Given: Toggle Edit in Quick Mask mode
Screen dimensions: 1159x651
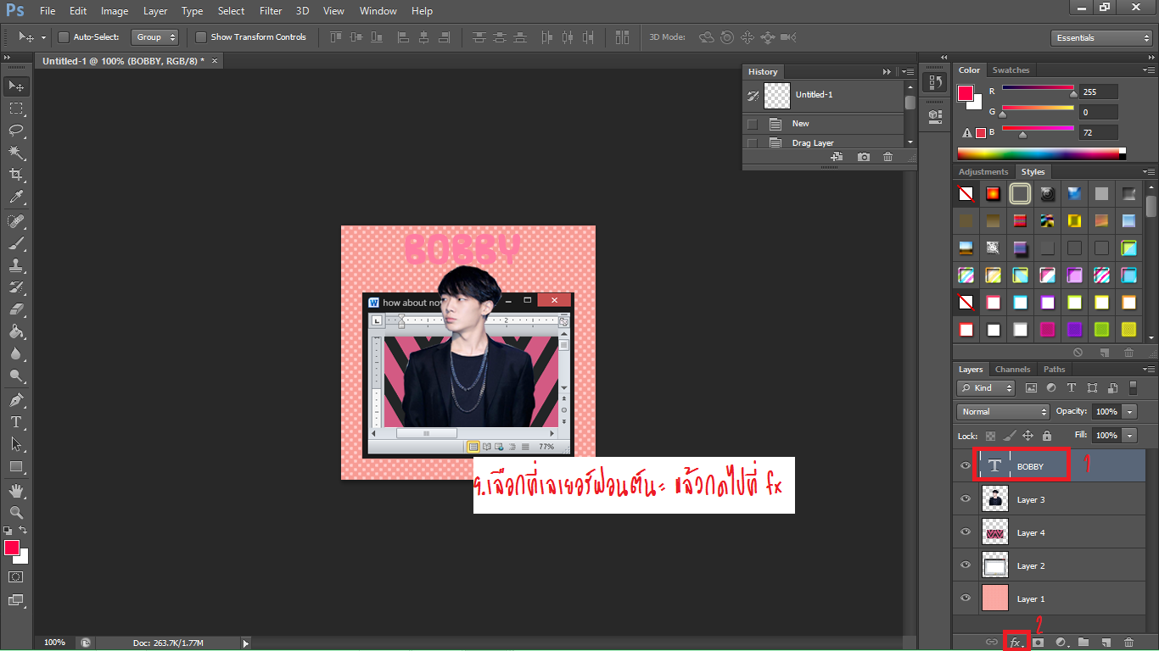Looking at the screenshot, I should pyautogui.click(x=16, y=576).
